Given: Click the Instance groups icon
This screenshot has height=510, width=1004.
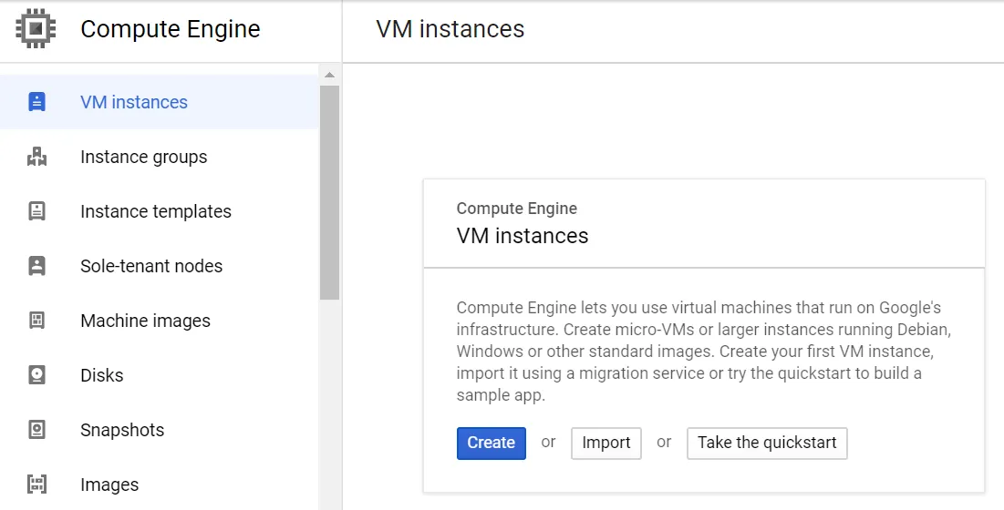Looking at the screenshot, I should 37,157.
